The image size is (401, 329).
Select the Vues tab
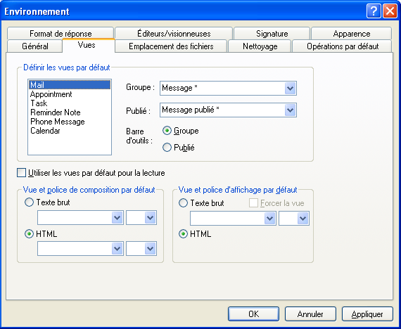(x=89, y=45)
